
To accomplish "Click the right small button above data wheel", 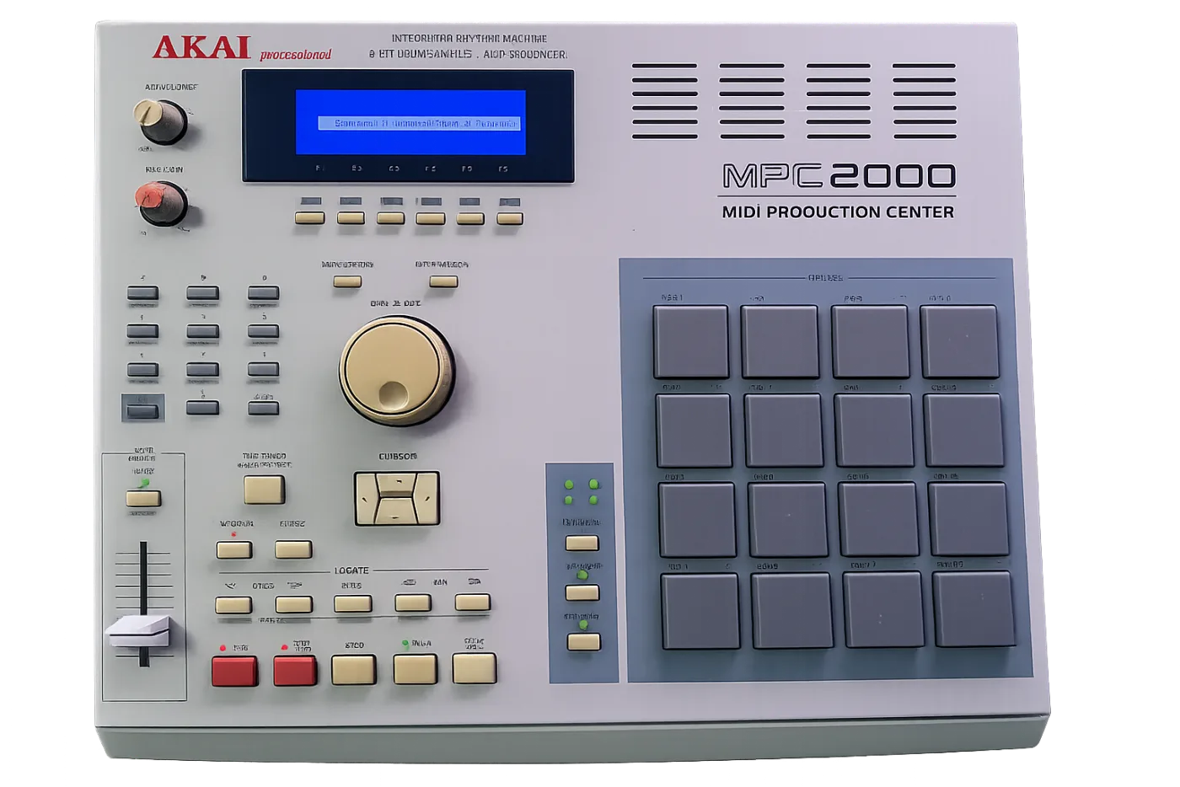I will [443, 281].
